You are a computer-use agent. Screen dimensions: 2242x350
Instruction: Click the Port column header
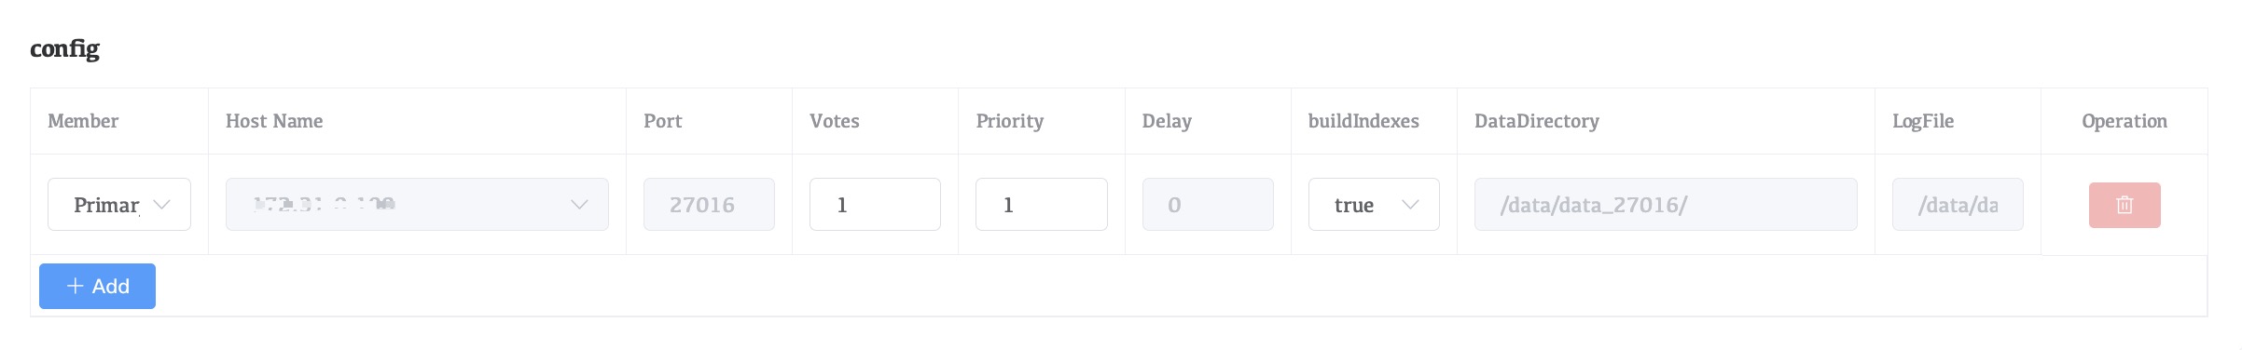click(x=663, y=121)
